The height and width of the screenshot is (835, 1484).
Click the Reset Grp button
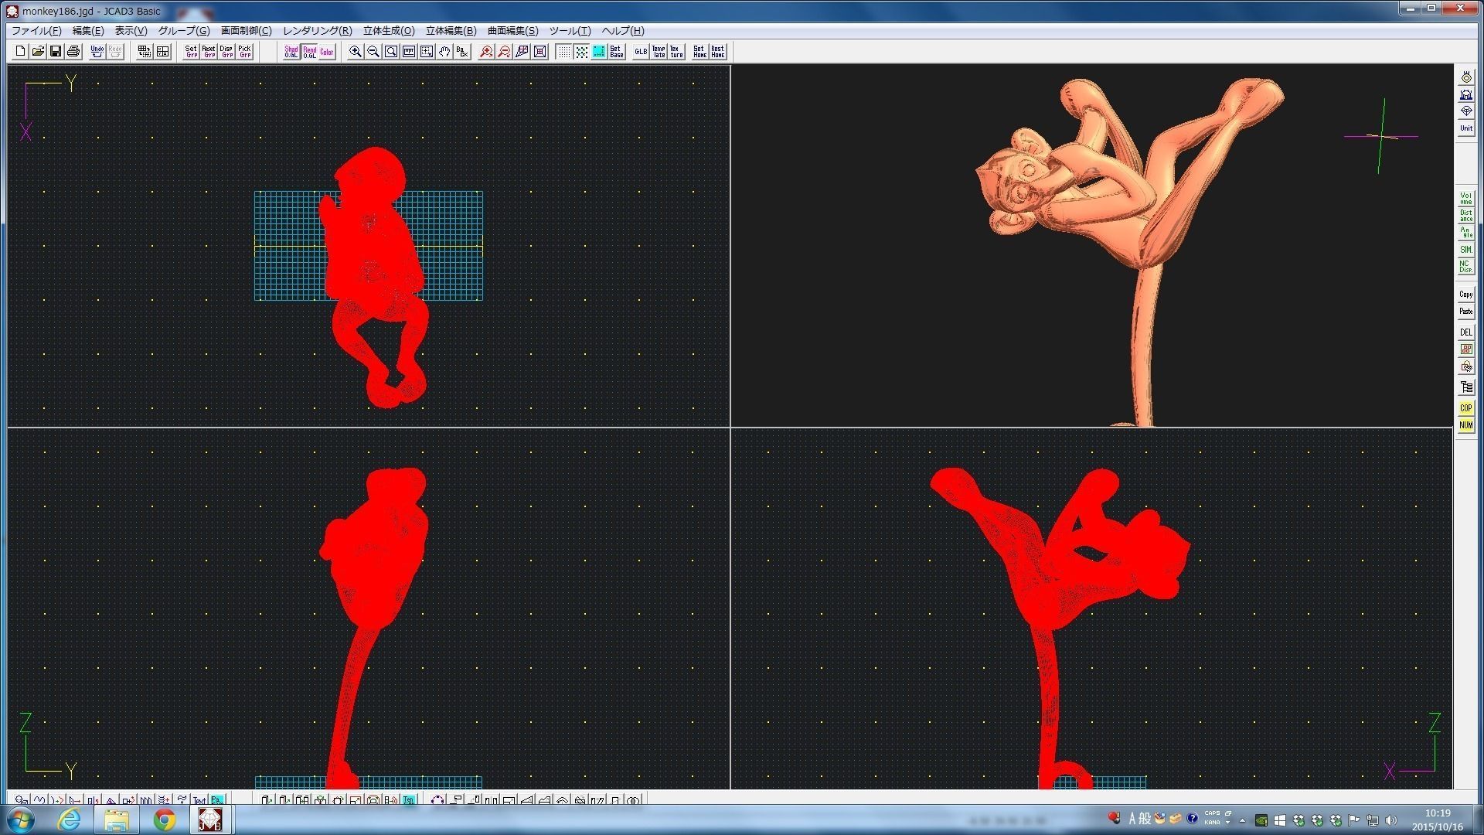tap(209, 52)
